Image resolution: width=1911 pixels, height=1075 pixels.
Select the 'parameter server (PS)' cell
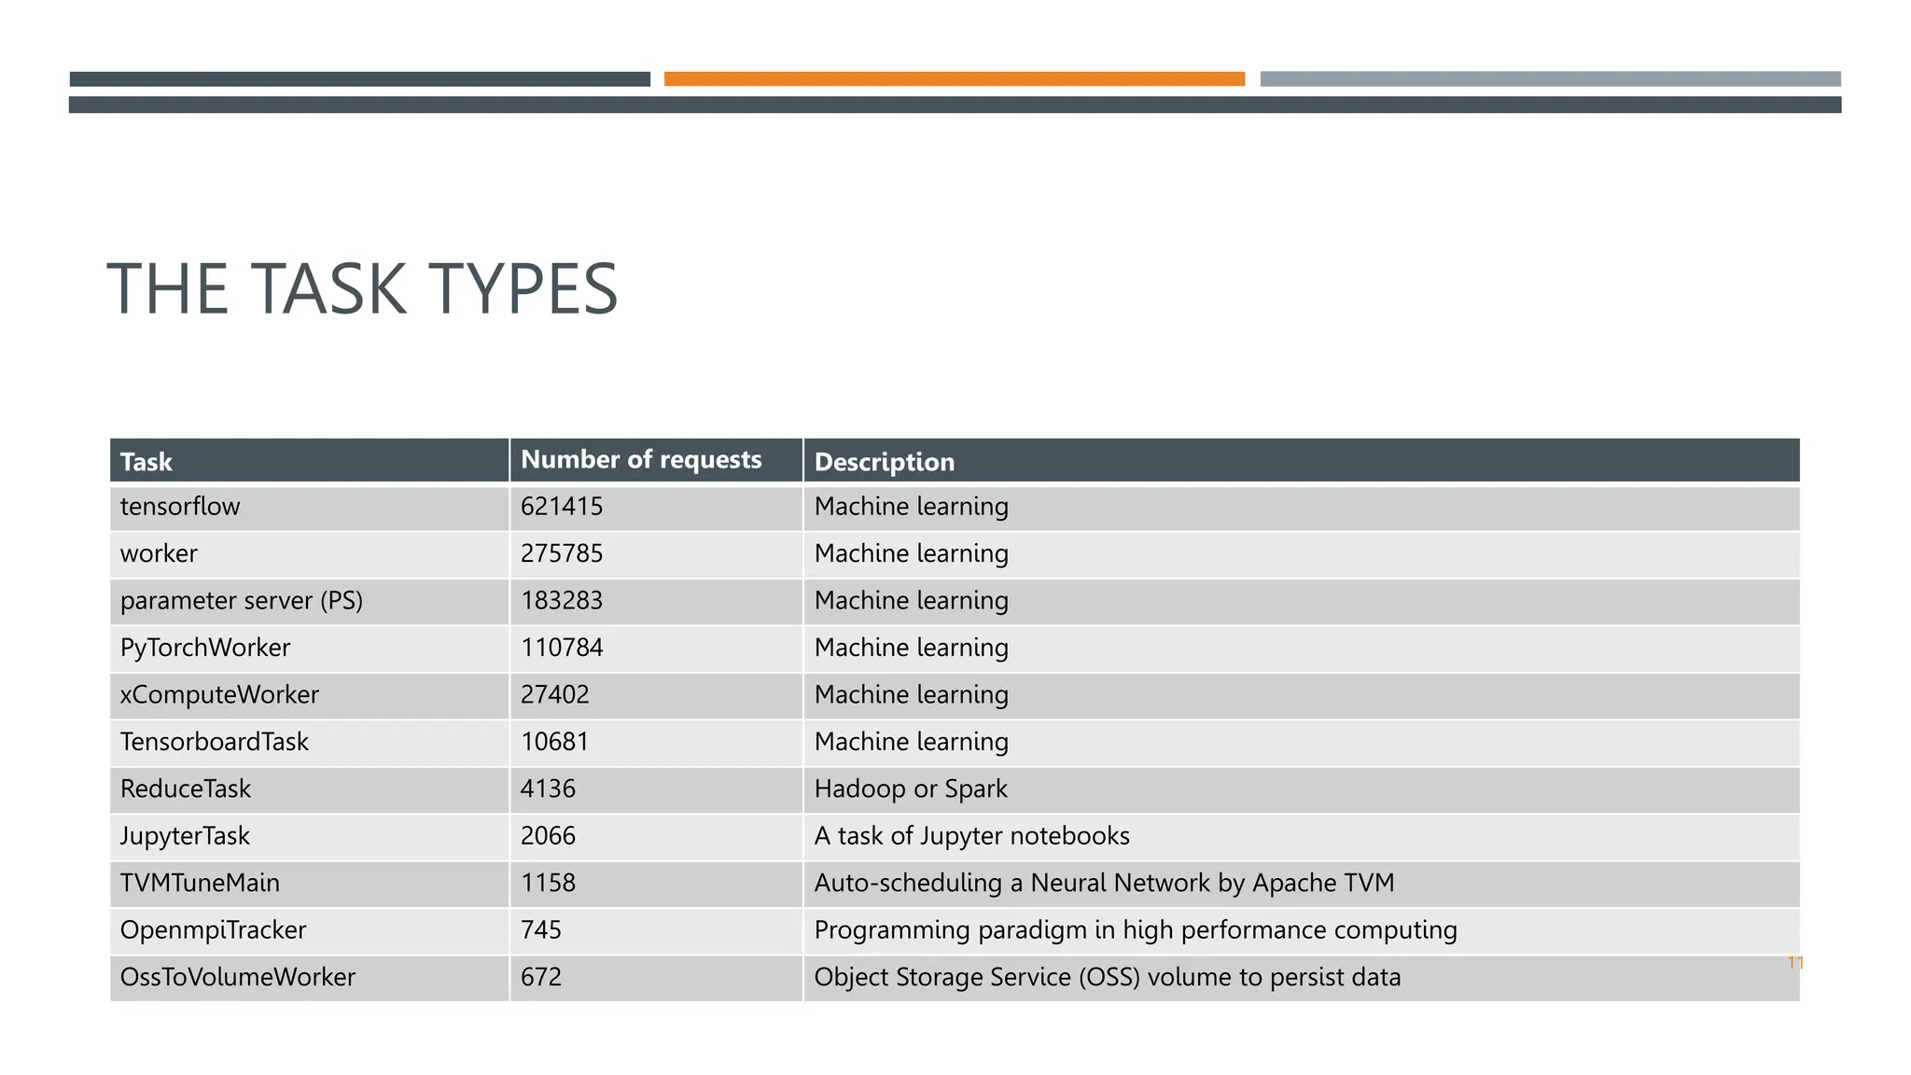coord(242,601)
